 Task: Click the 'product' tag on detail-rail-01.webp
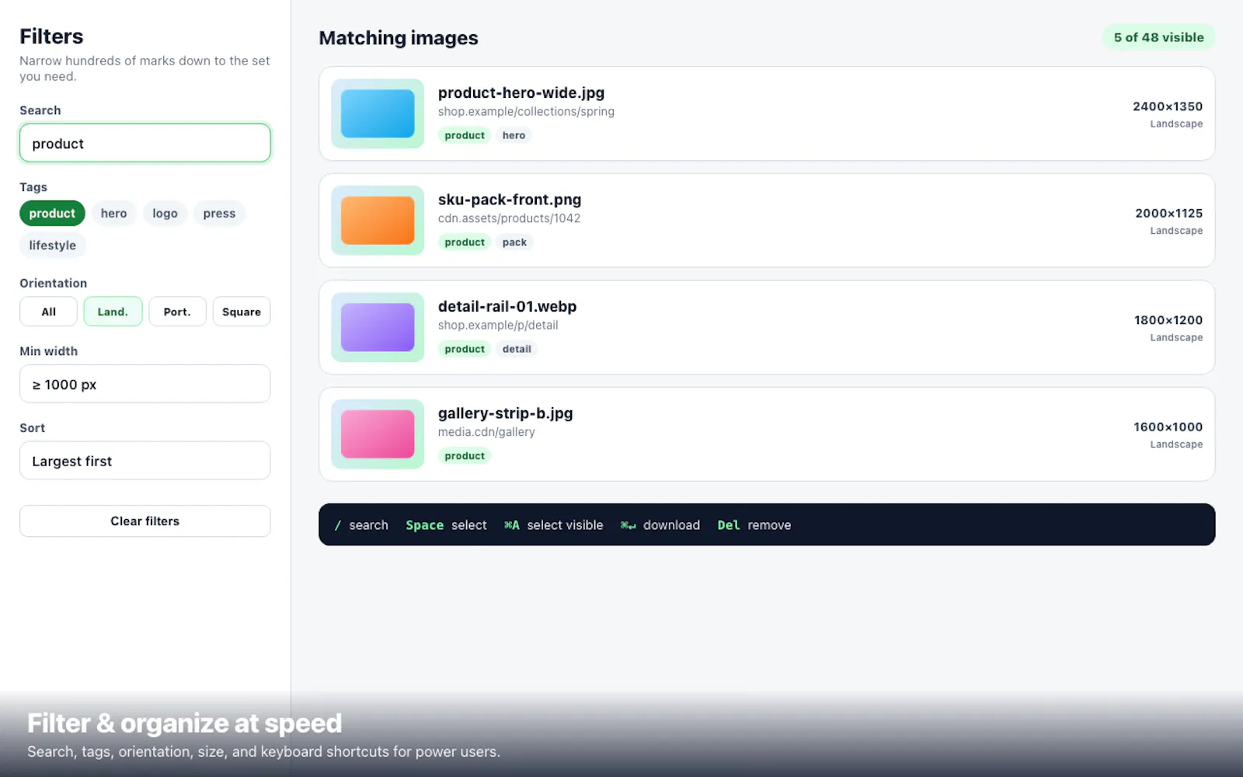[x=465, y=349]
